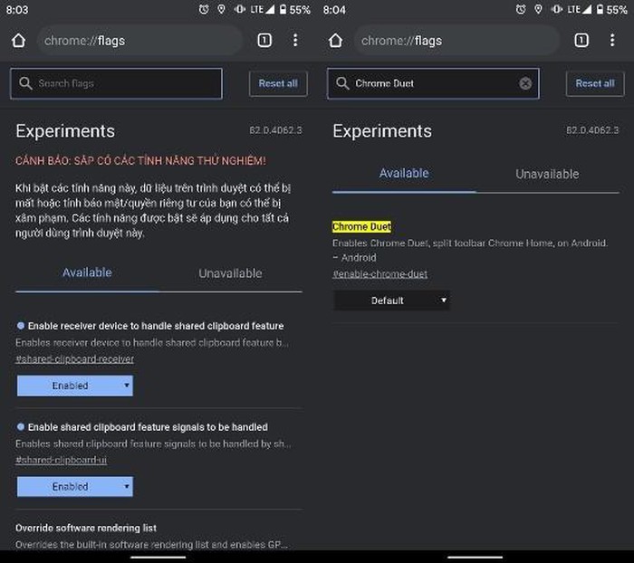Focus search field containing Chrome Duet
The height and width of the screenshot is (563, 634).
click(x=433, y=83)
